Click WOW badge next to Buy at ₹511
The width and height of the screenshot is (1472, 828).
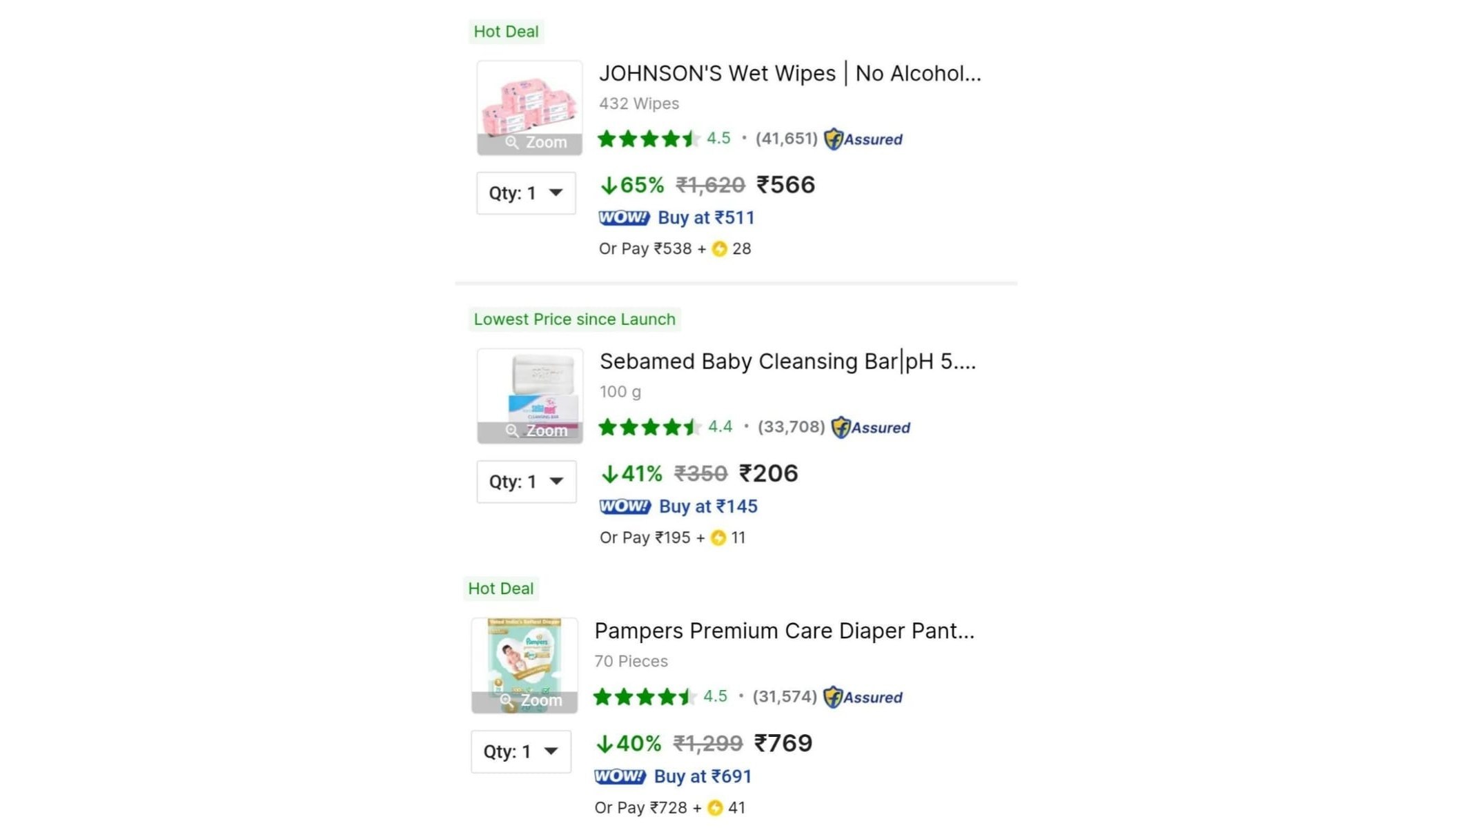click(624, 218)
